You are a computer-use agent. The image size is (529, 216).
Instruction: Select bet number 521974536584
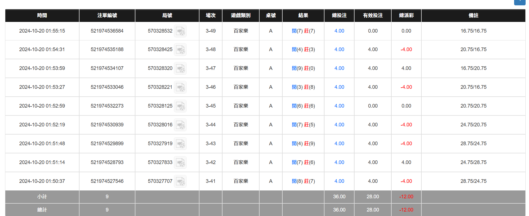107,31
